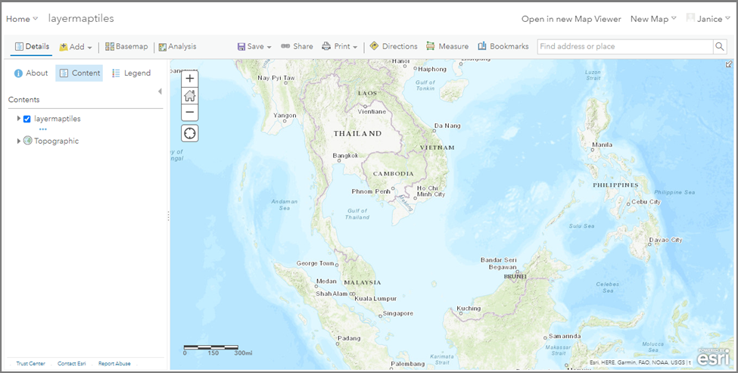Click the Singapore label on map
This screenshot has width=738, height=373.
[x=397, y=313]
